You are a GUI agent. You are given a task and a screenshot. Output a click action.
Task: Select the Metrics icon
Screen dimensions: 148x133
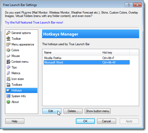click(x=8, y=73)
